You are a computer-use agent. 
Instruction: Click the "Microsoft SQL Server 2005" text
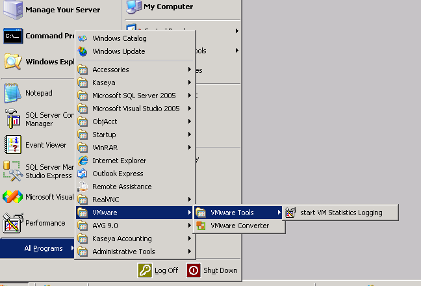point(134,96)
